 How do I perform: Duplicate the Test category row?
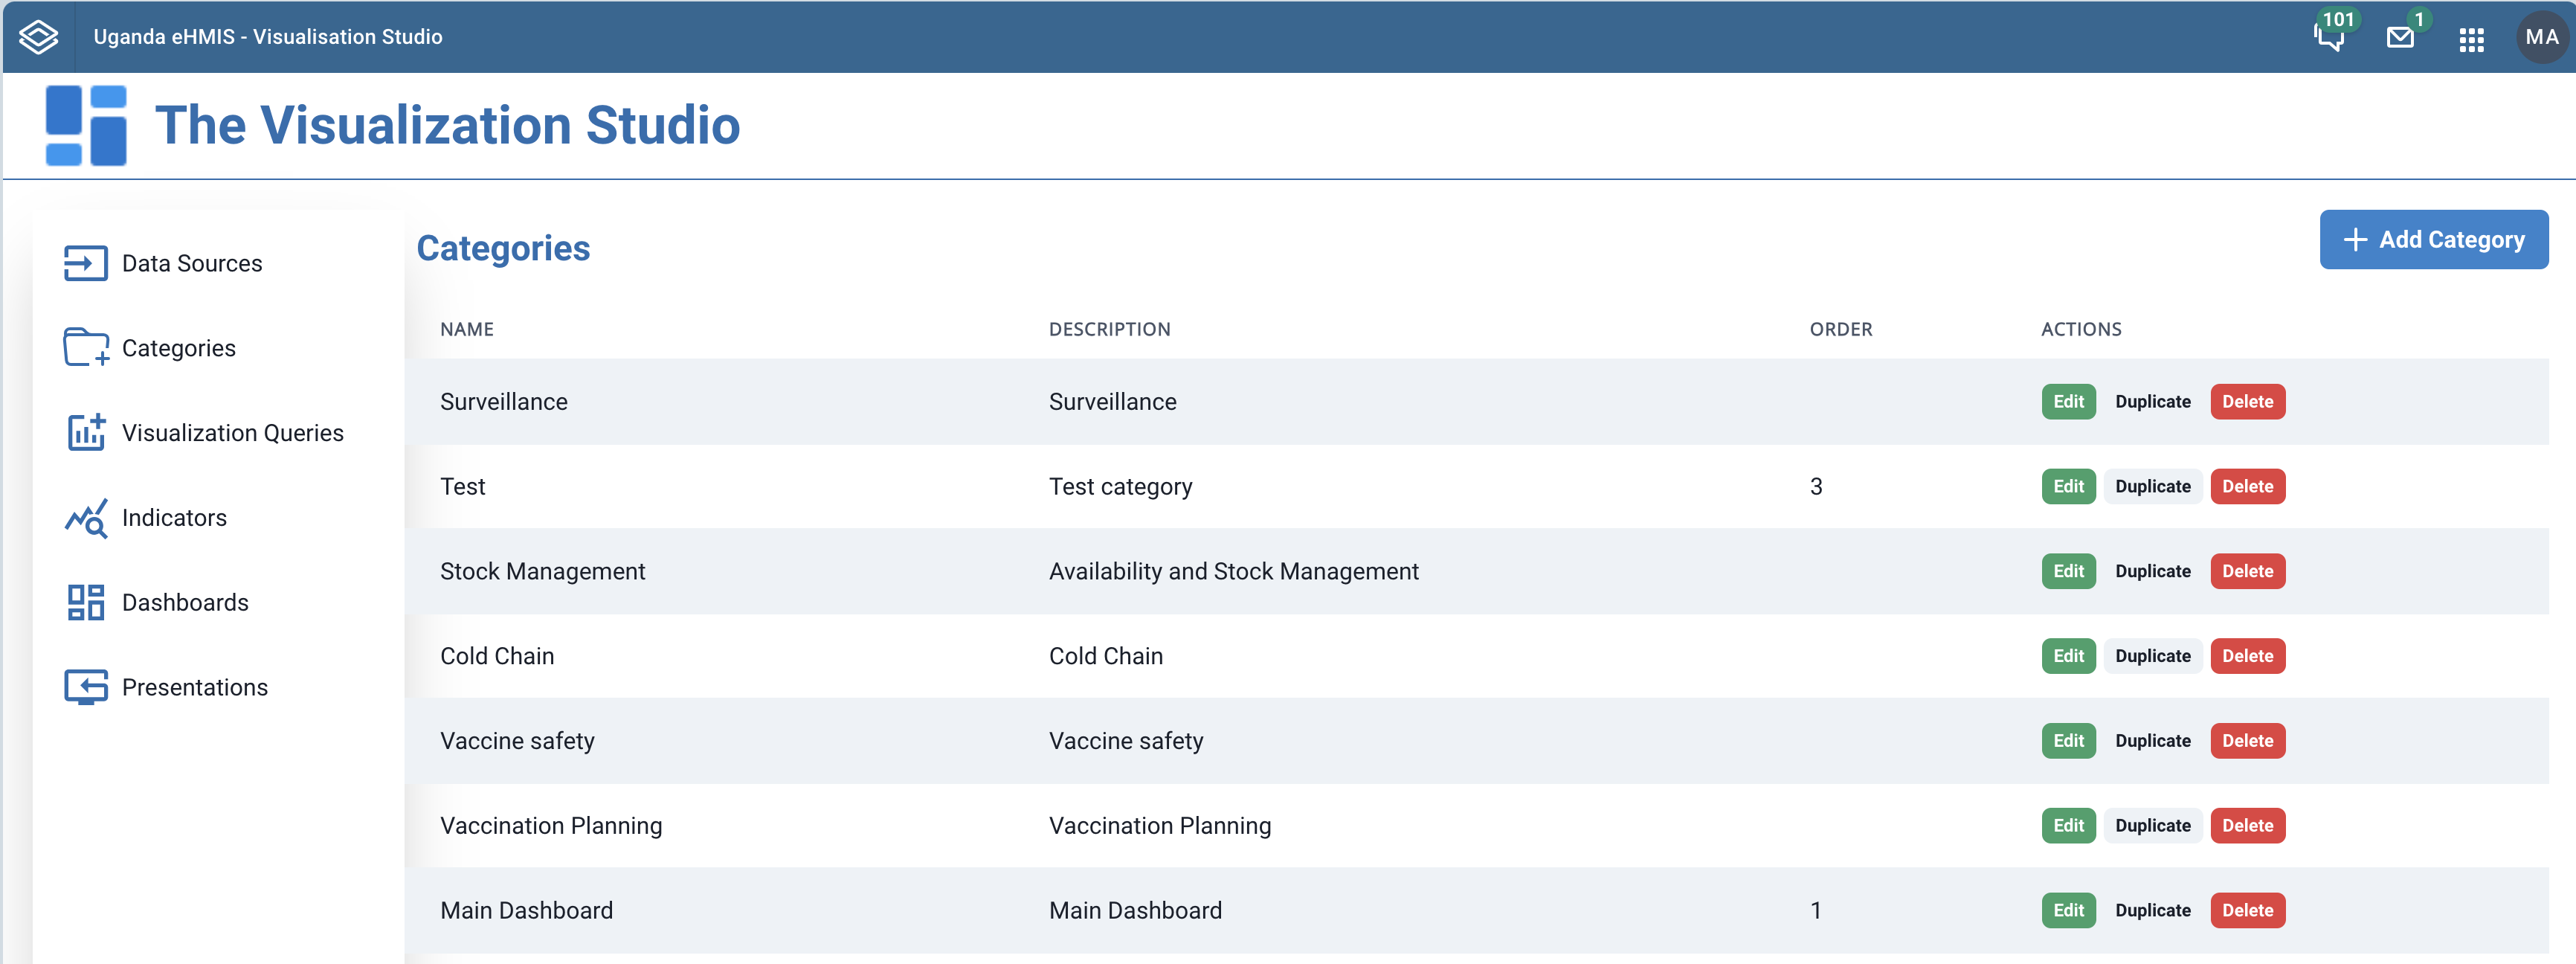click(x=2152, y=486)
